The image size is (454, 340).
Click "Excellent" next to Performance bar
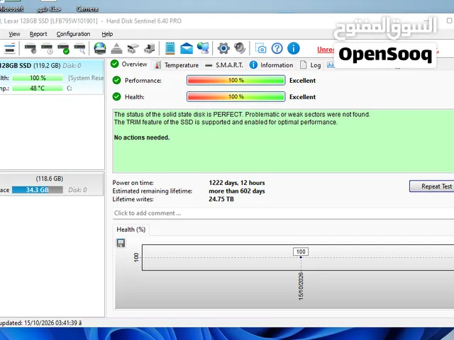(x=303, y=81)
